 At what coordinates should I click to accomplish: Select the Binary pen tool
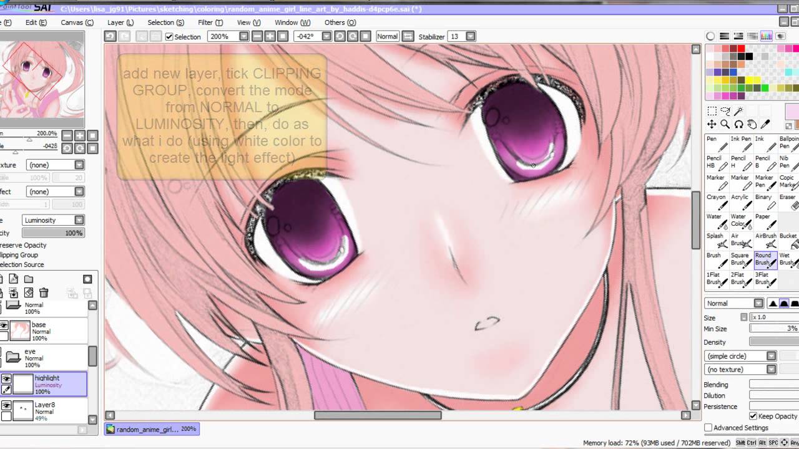point(765,201)
